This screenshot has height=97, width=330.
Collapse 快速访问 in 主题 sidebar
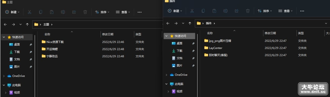[x=4, y=37]
